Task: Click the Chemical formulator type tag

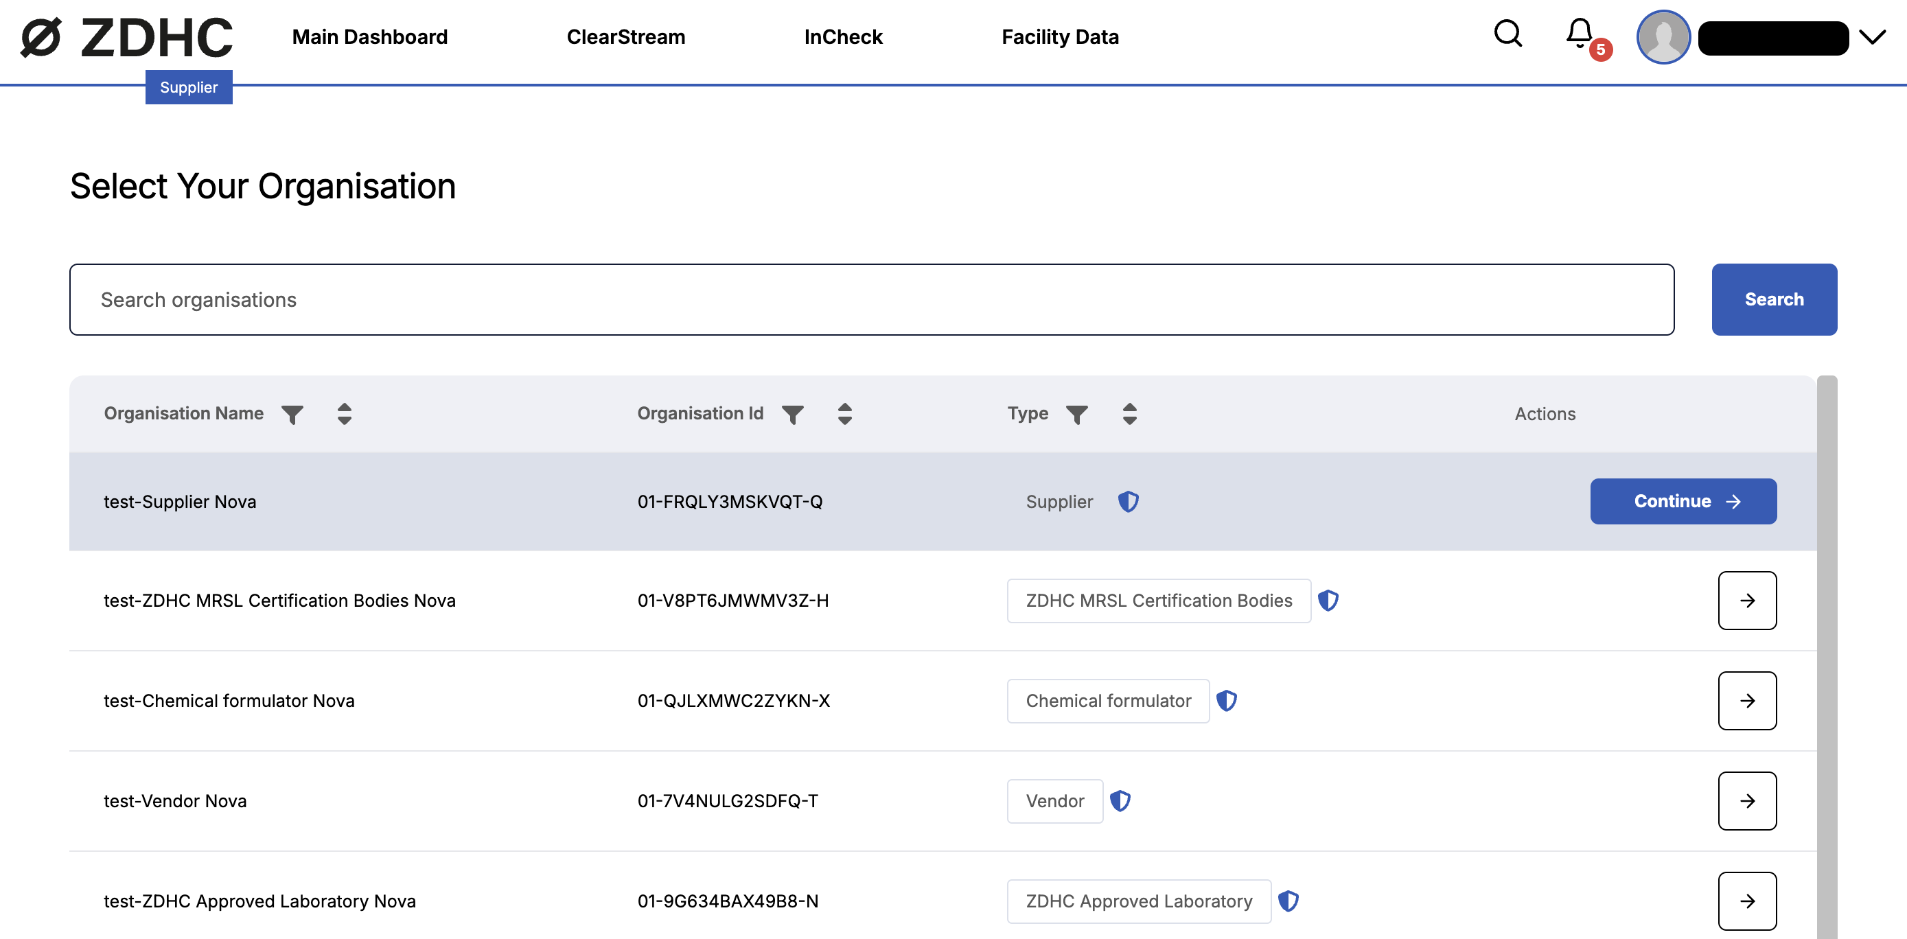Action: (x=1108, y=701)
